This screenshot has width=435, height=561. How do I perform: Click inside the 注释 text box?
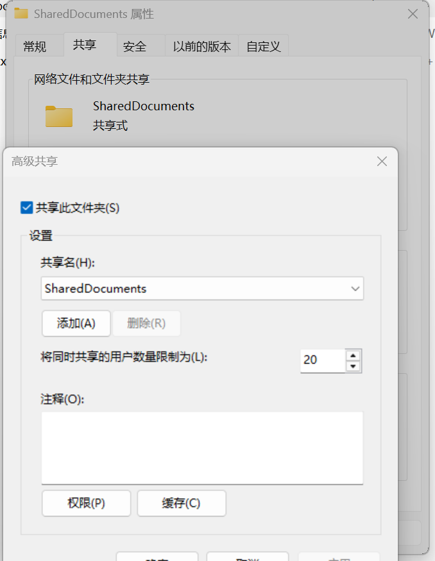pos(202,448)
